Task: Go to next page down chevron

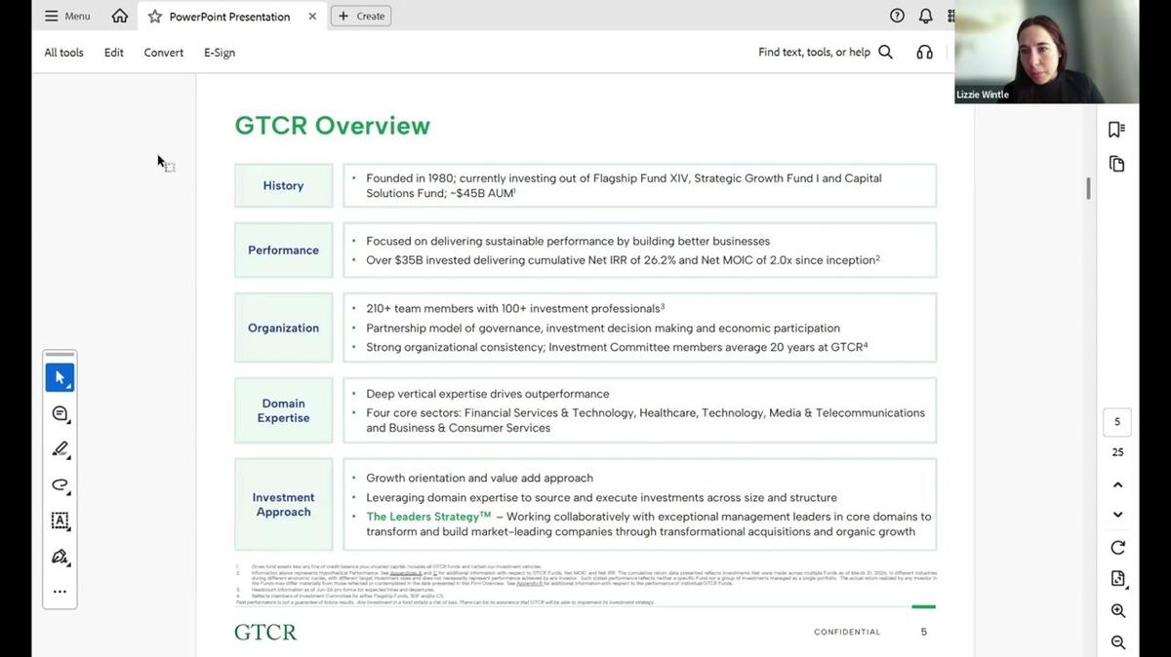Action: tap(1117, 515)
